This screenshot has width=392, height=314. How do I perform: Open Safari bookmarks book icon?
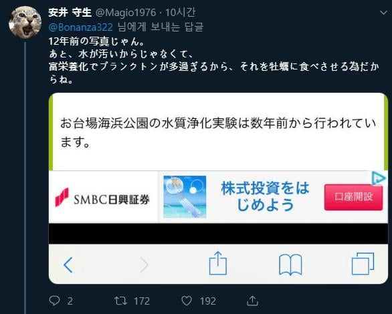coord(290,265)
